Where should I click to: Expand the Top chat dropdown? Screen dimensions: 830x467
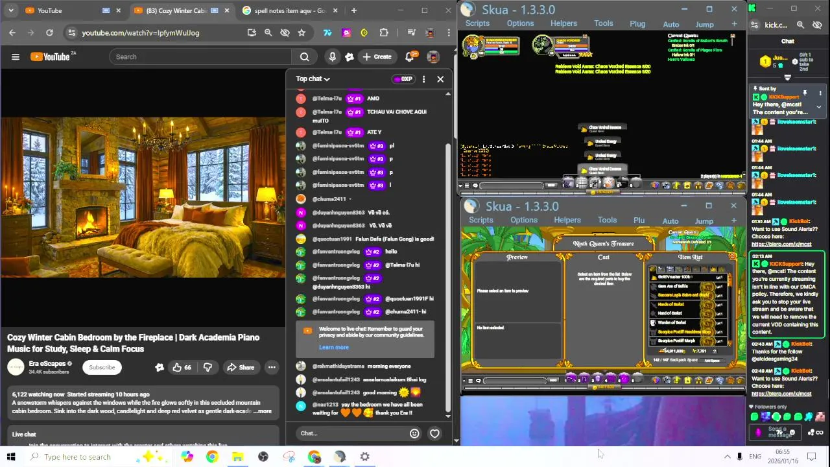pos(313,79)
